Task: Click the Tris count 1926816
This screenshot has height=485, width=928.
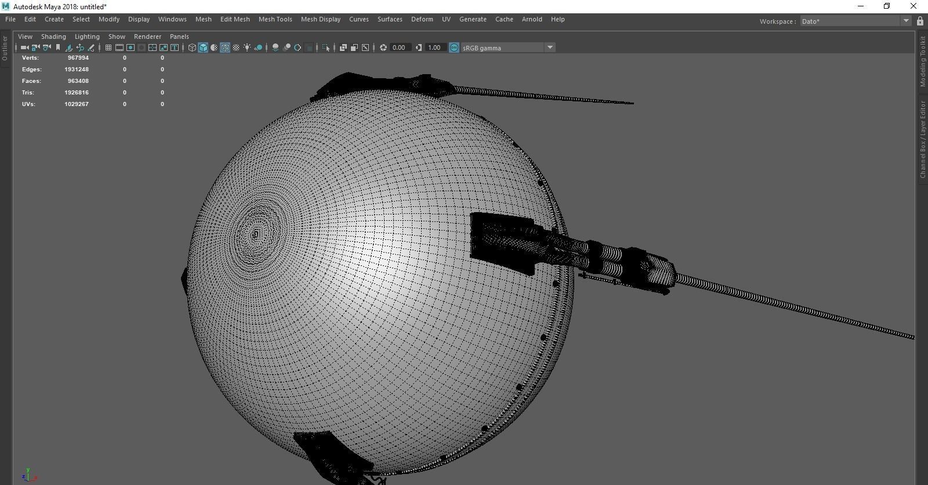Action: [x=77, y=93]
